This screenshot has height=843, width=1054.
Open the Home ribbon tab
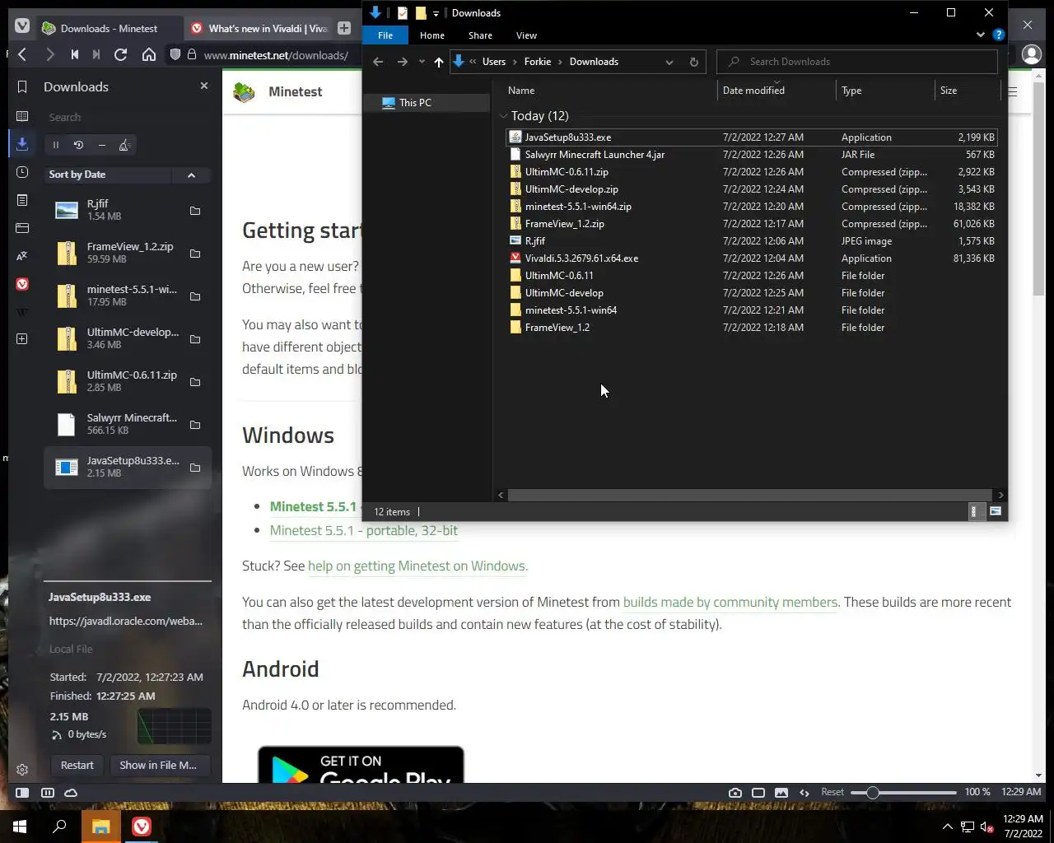[x=431, y=35]
